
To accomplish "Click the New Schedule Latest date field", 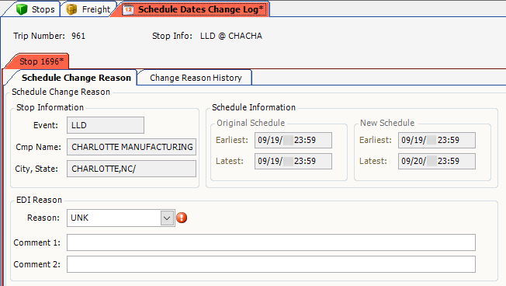I will (x=437, y=161).
